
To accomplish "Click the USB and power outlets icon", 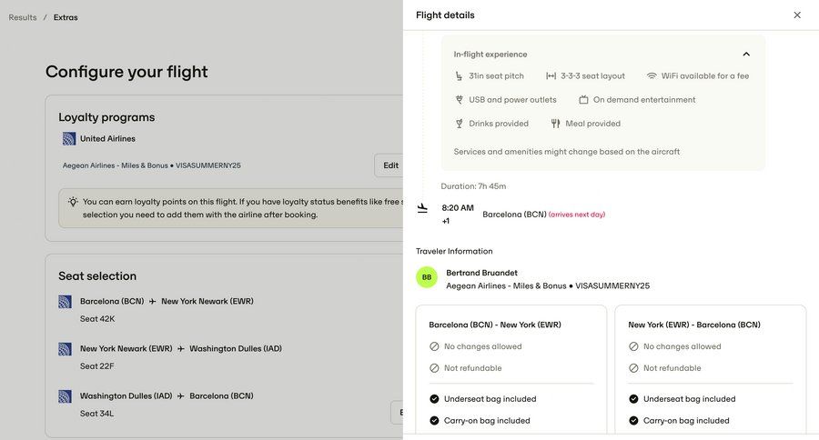I will coord(459,100).
